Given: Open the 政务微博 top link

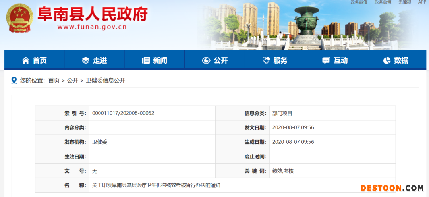Looking at the screenshot, I should pos(383,2).
